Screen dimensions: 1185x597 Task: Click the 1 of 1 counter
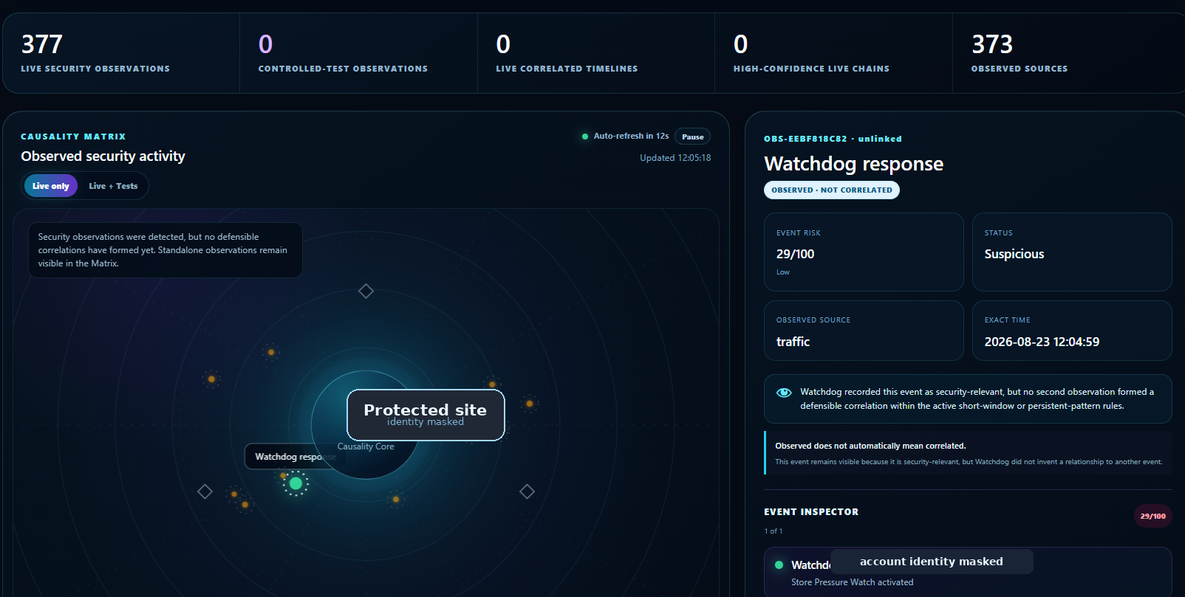pyautogui.click(x=774, y=531)
